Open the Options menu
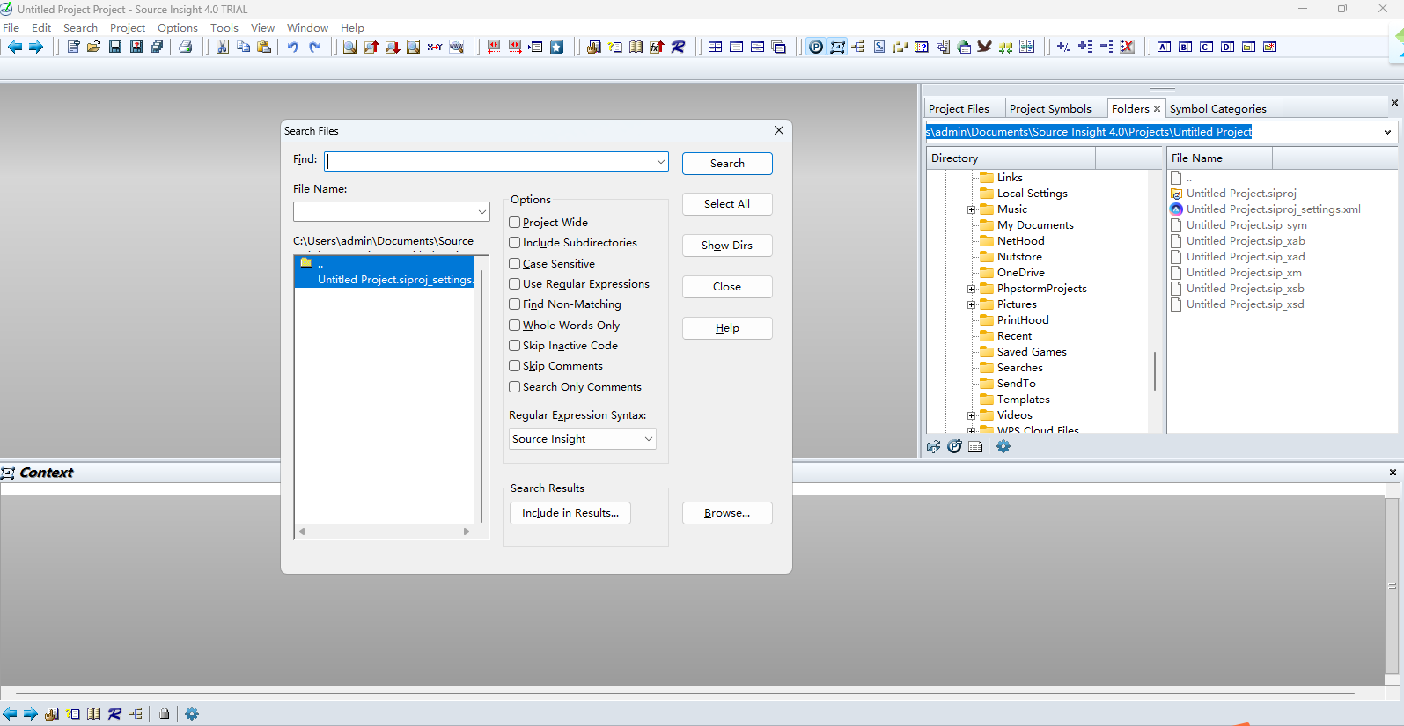 pos(177,28)
